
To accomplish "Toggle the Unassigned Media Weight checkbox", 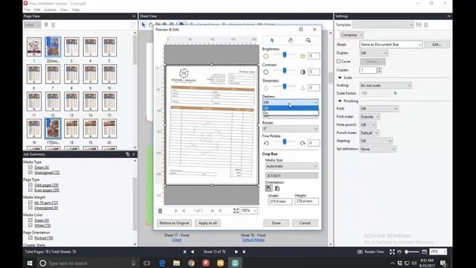I will pos(30,208).
